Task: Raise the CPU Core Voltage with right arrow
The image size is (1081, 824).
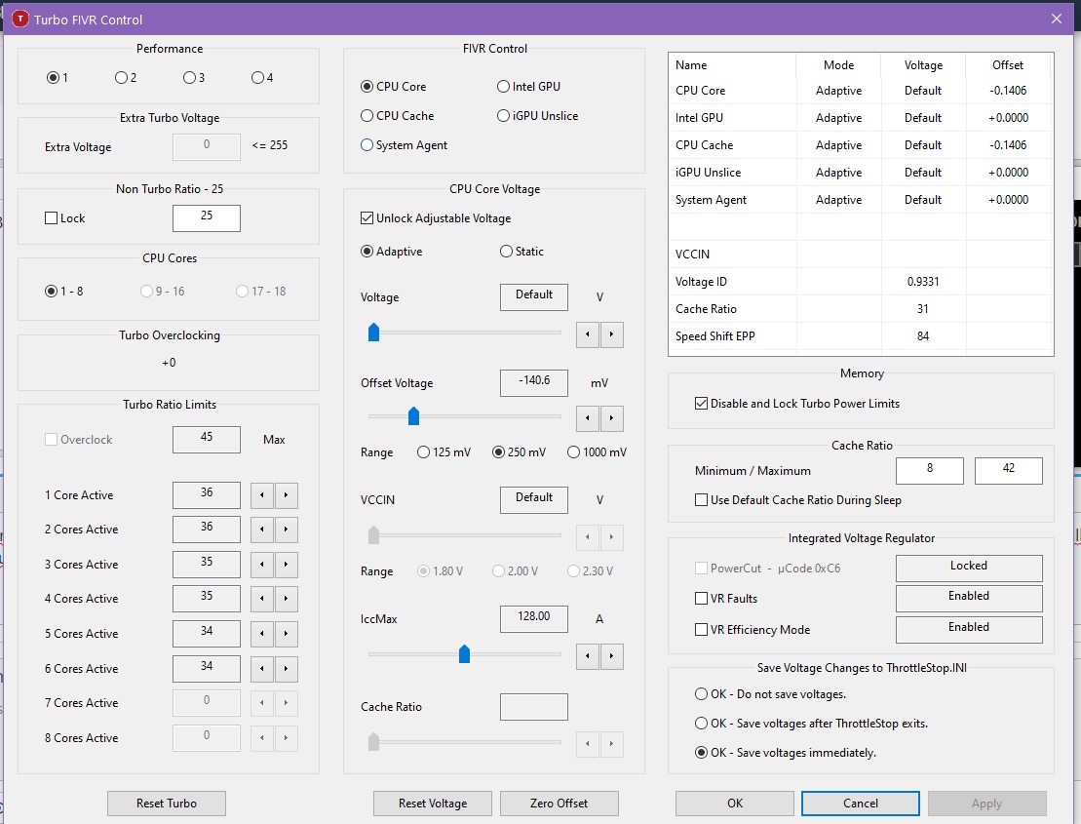Action: point(611,334)
